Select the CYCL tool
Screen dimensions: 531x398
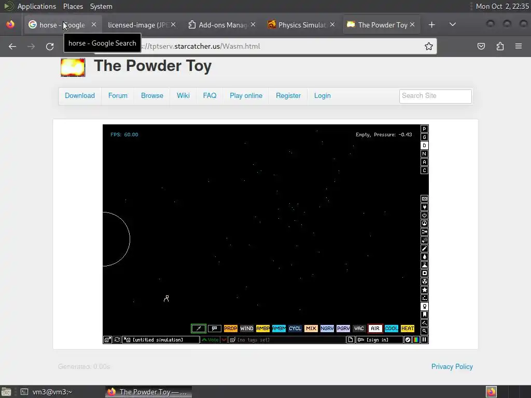pos(295,328)
